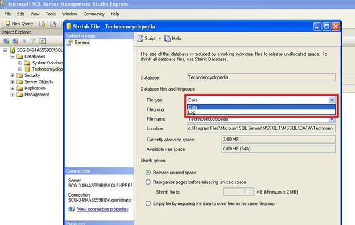The width and height of the screenshot is (355, 225).
Task: Expand the Management node
Action: (13, 95)
